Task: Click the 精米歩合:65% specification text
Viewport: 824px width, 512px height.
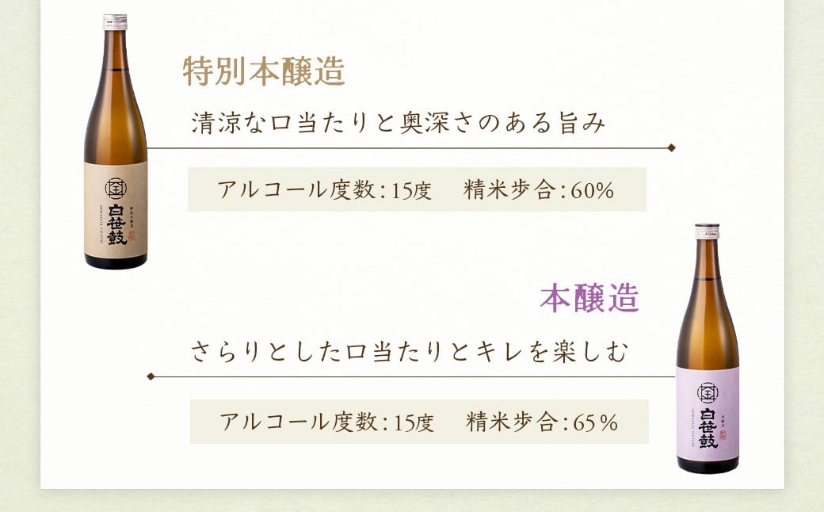Action: point(542,422)
